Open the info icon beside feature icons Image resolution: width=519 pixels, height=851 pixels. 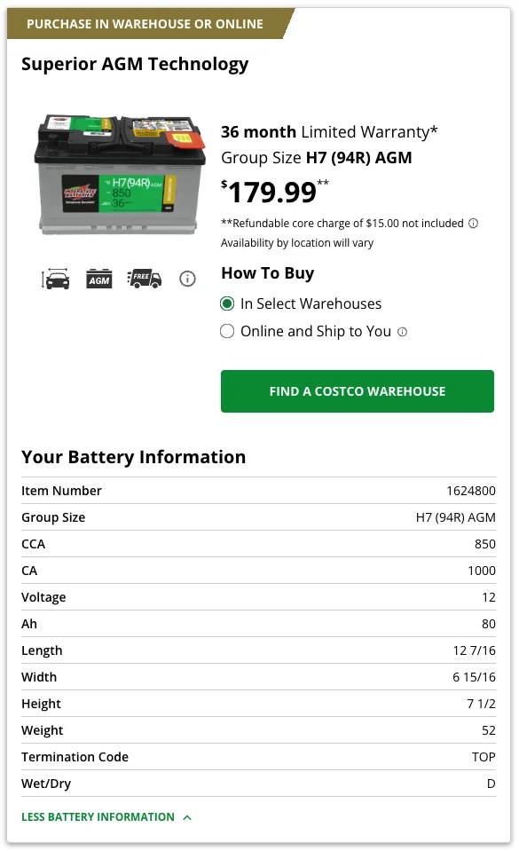coord(187,279)
